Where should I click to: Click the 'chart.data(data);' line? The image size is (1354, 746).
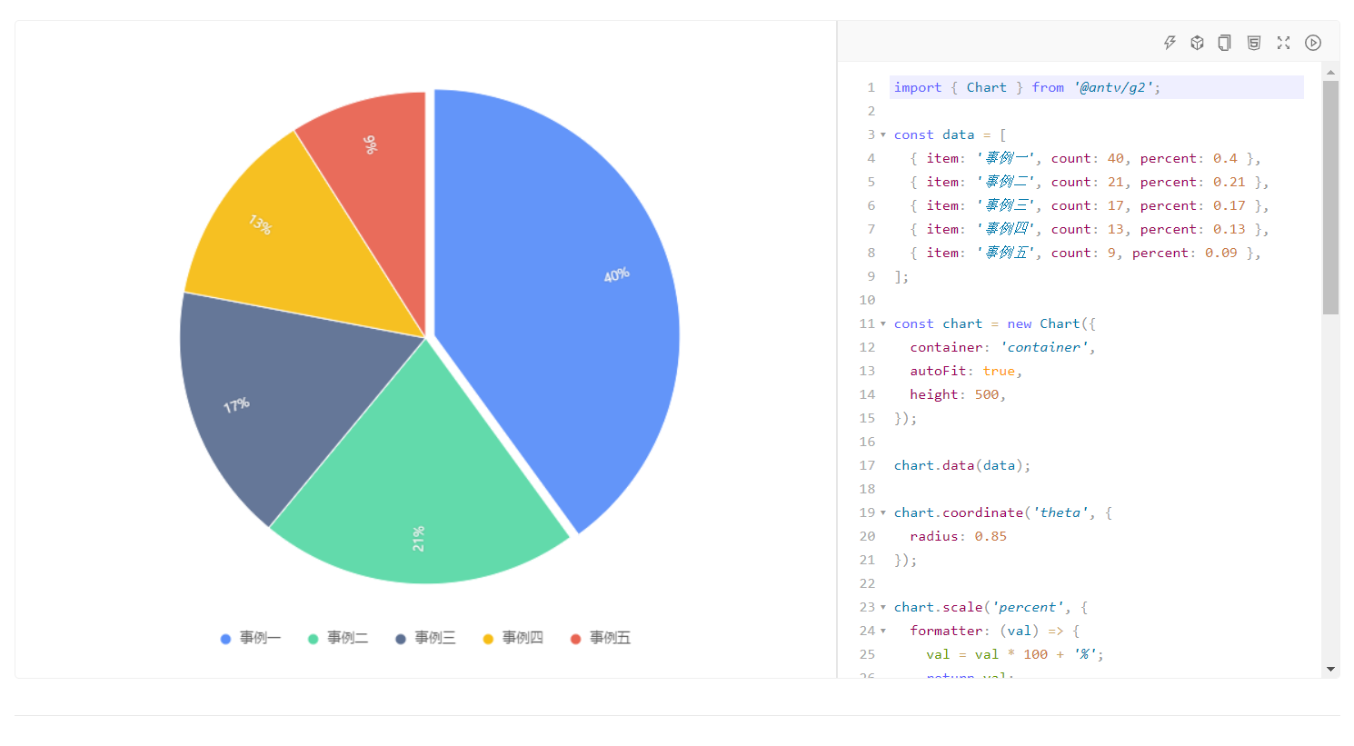pos(962,465)
